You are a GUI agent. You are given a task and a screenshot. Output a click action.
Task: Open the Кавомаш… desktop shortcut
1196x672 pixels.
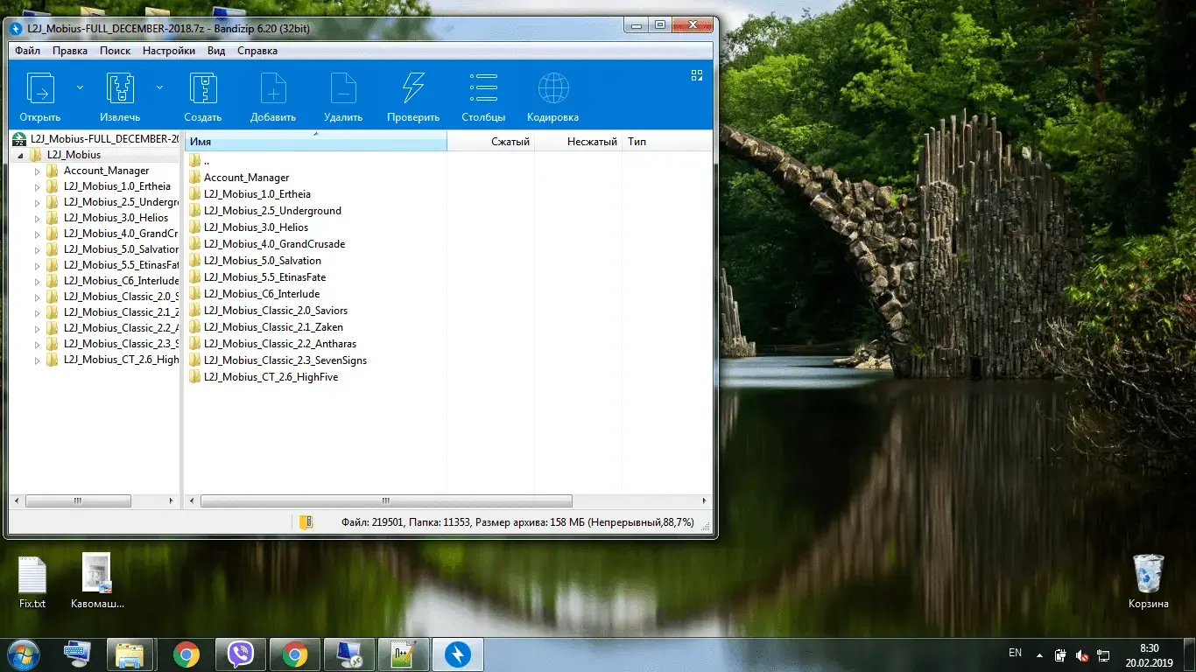[97, 582]
